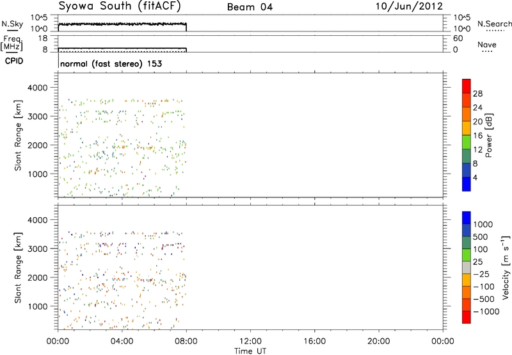The height and width of the screenshot is (355, 512).
Task: Click '4000' tick on Power panel range axis
Action: 37,88
